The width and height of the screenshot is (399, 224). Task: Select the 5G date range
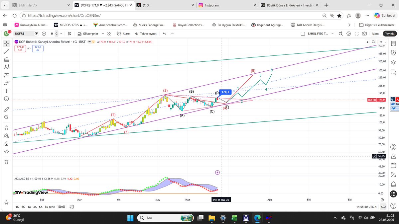(x=23, y=207)
